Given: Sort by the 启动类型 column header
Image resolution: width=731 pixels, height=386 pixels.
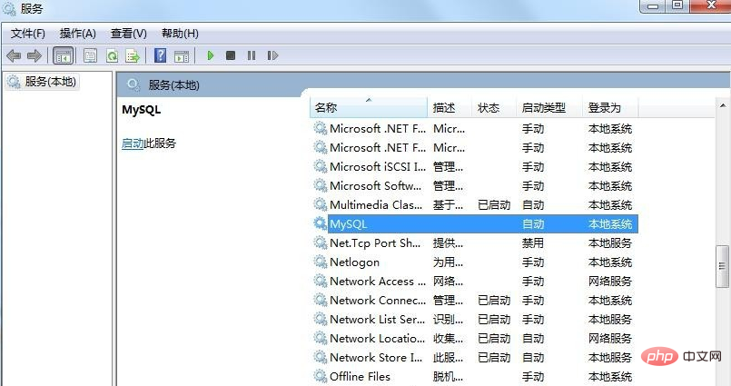Looking at the screenshot, I should click(549, 108).
